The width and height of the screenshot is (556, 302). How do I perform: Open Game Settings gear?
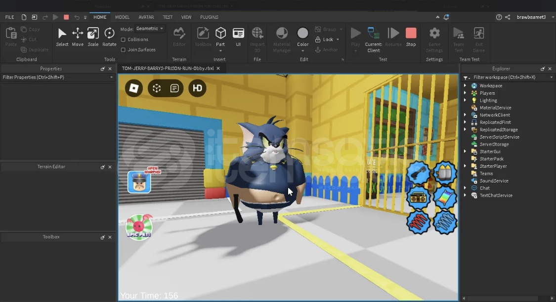click(x=434, y=33)
